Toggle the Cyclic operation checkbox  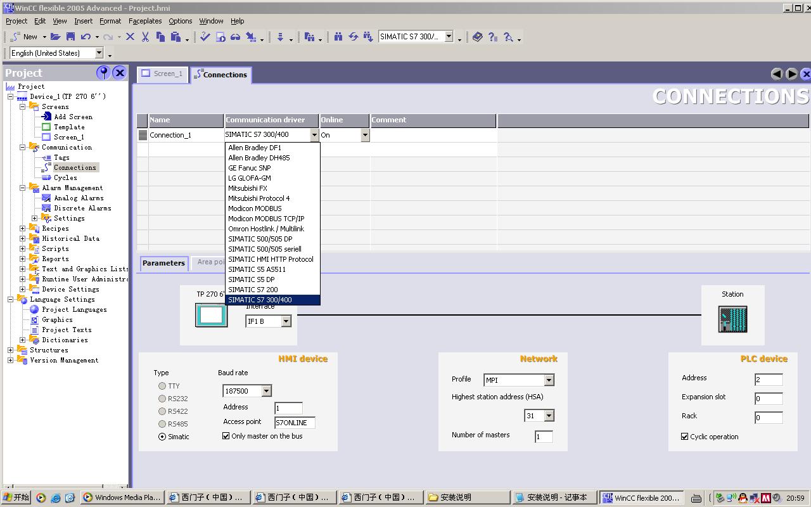coord(685,437)
